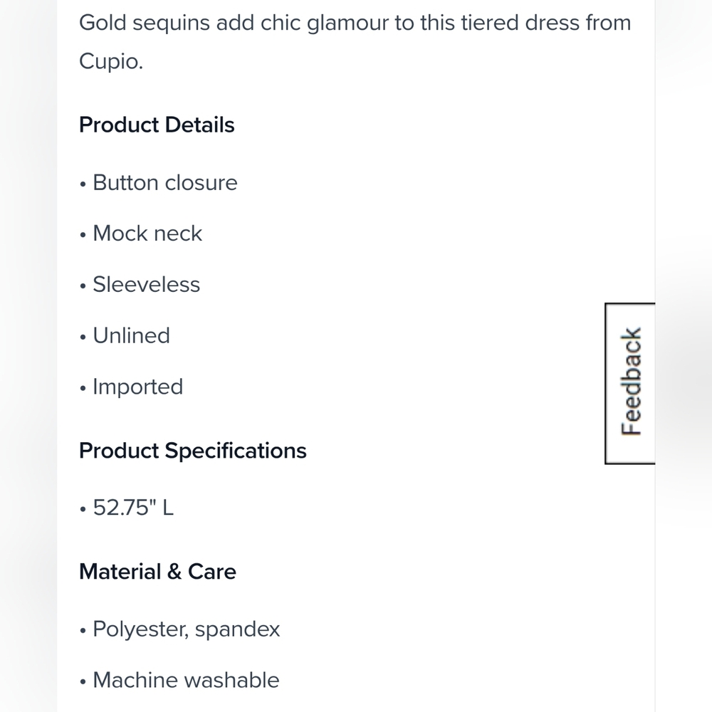Click the Polyester, spandex material text

(x=180, y=629)
